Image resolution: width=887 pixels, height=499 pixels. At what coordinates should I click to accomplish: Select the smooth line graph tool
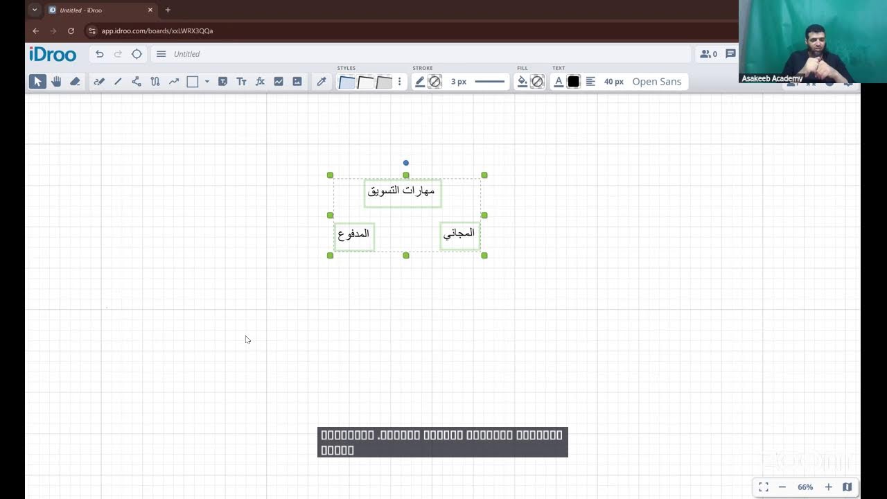point(174,81)
